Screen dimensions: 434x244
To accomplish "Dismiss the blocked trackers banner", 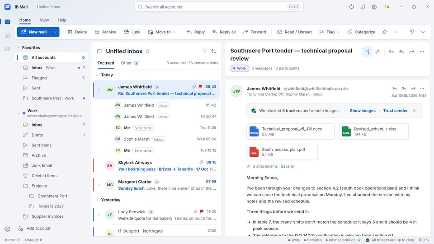I will pyautogui.click(x=414, y=111).
